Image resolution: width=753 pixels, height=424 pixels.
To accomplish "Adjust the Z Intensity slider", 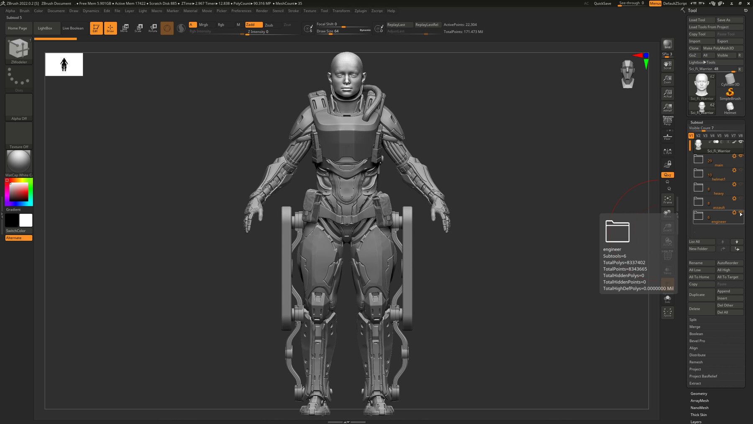I will pyautogui.click(x=272, y=32).
